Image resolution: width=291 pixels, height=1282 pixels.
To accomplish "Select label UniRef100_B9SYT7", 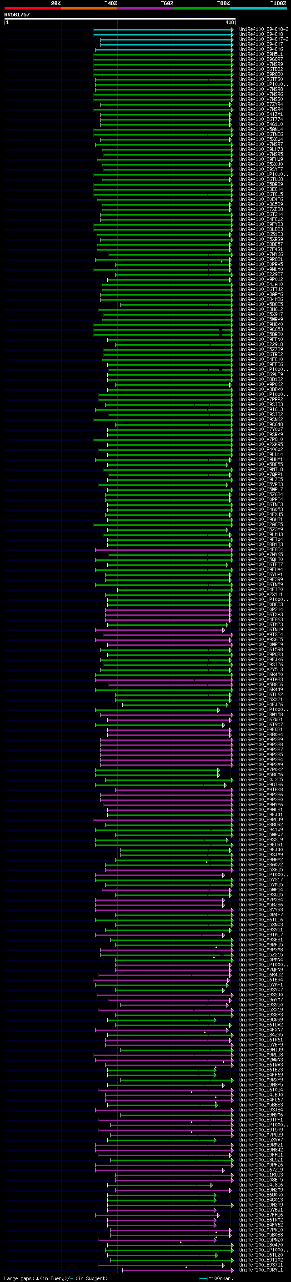I will coord(261,169).
